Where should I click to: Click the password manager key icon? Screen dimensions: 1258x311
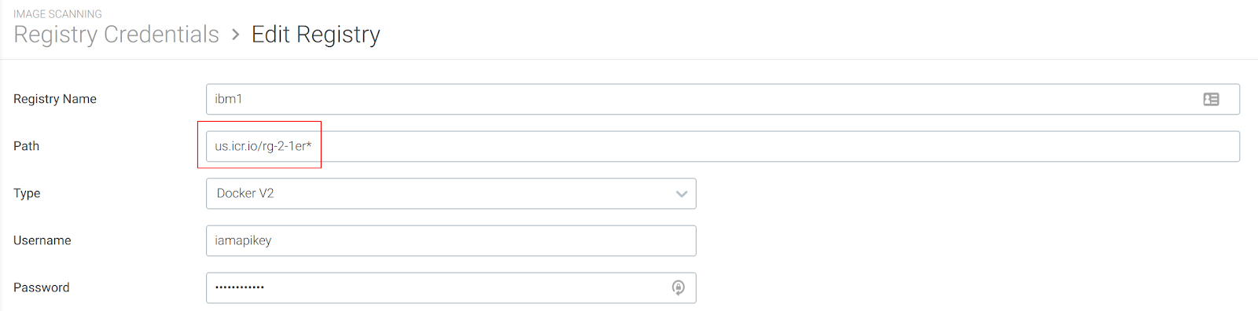coord(679,287)
